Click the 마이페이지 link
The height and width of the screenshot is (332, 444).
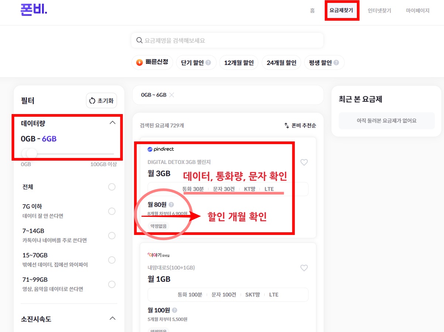417,11
